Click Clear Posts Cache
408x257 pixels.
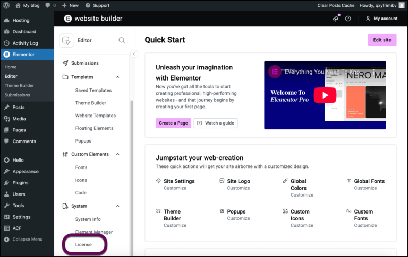click(x=336, y=5)
